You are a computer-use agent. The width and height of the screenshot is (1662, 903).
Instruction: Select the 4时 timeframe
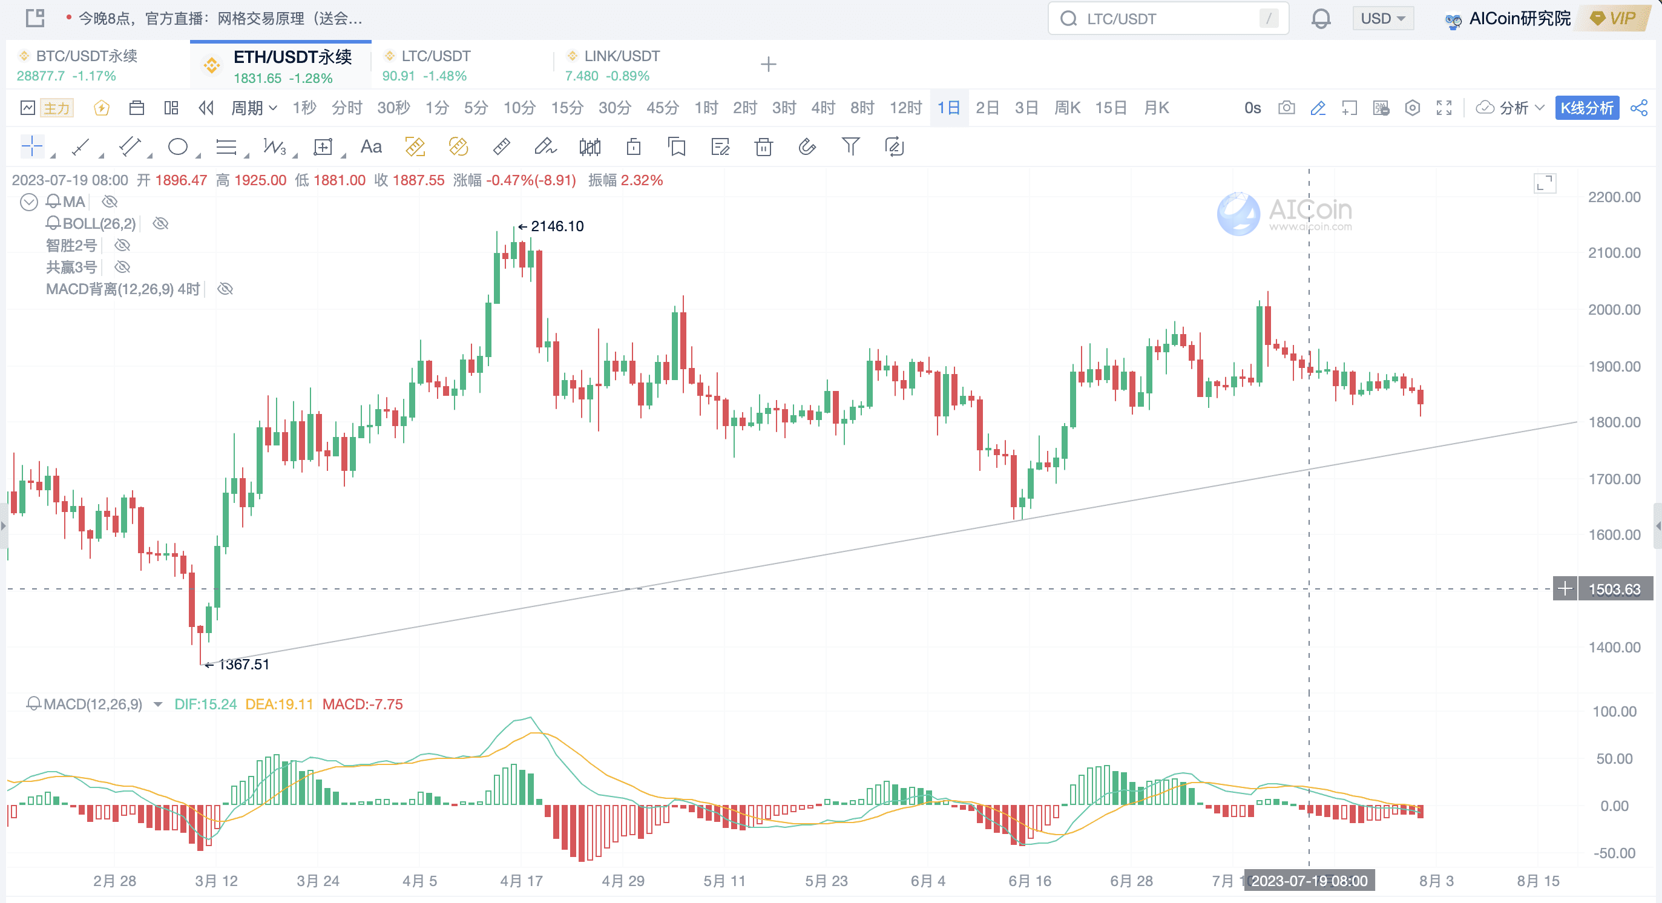coord(823,108)
